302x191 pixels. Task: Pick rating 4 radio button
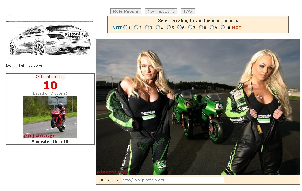[158, 27]
